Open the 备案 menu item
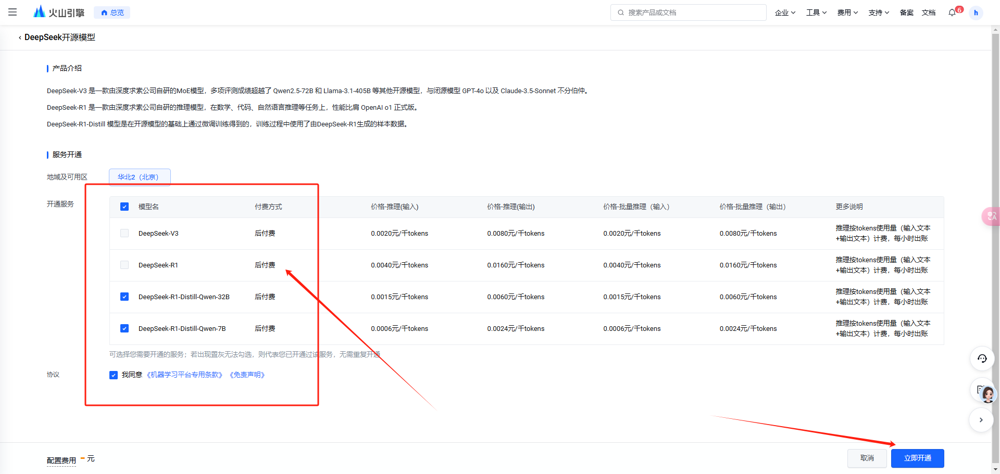 coord(906,12)
